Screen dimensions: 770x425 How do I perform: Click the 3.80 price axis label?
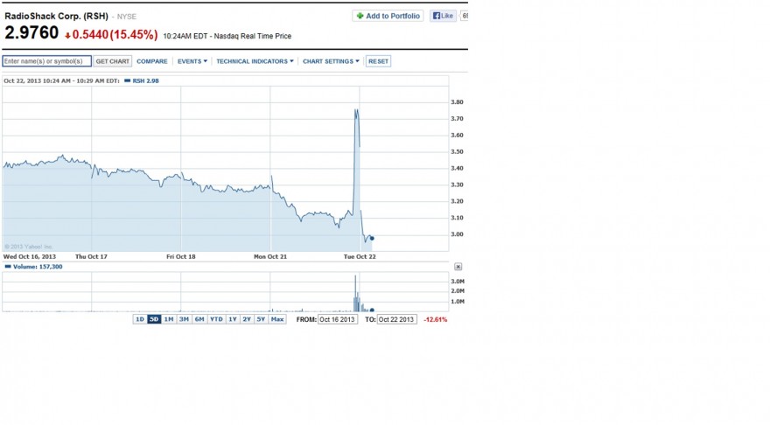[x=457, y=102]
